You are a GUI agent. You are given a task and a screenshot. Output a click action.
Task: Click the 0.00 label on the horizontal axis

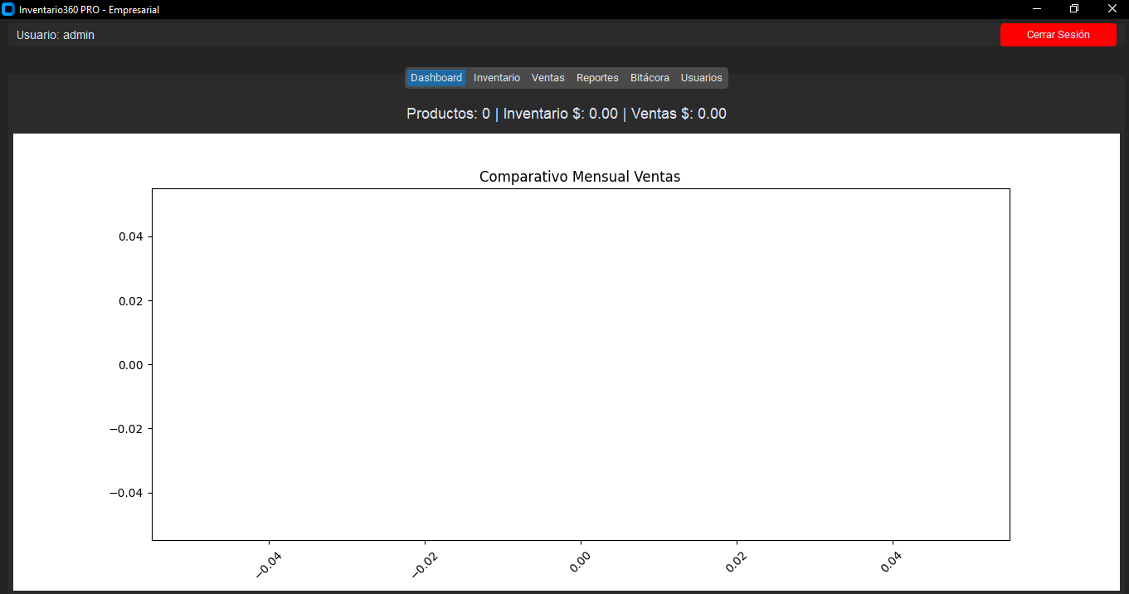click(581, 564)
